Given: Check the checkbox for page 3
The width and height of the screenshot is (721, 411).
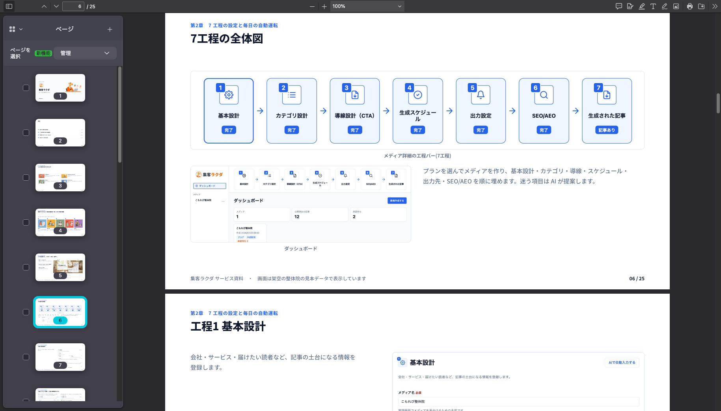Looking at the screenshot, I should click(x=26, y=178).
